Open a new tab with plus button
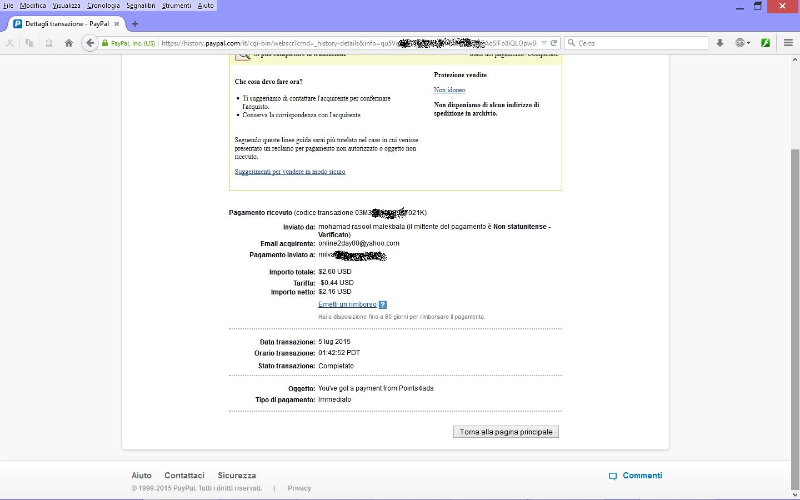 pos(135,24)
